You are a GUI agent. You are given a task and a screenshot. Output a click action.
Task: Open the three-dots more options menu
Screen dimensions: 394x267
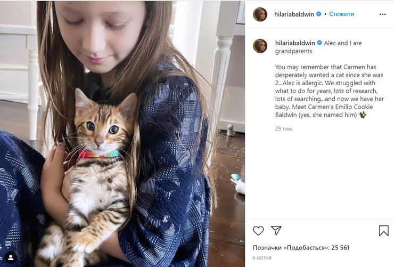pos(382,14)
